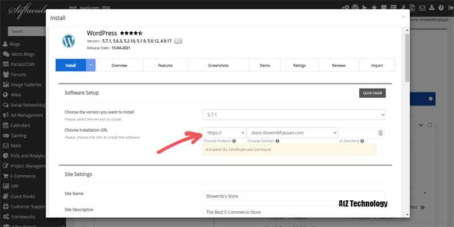Image resolution: width=454 pixels, height=227 pixels.
Task: Open ERP category in sidebar
Action: pos(11,186)
